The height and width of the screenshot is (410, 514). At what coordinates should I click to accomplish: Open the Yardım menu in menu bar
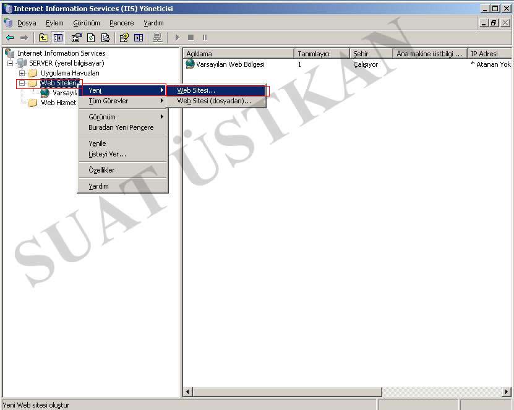point(153,23)
